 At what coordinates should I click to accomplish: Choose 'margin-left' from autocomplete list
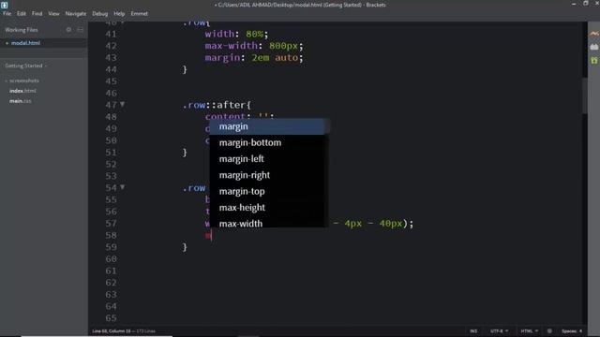267,159
